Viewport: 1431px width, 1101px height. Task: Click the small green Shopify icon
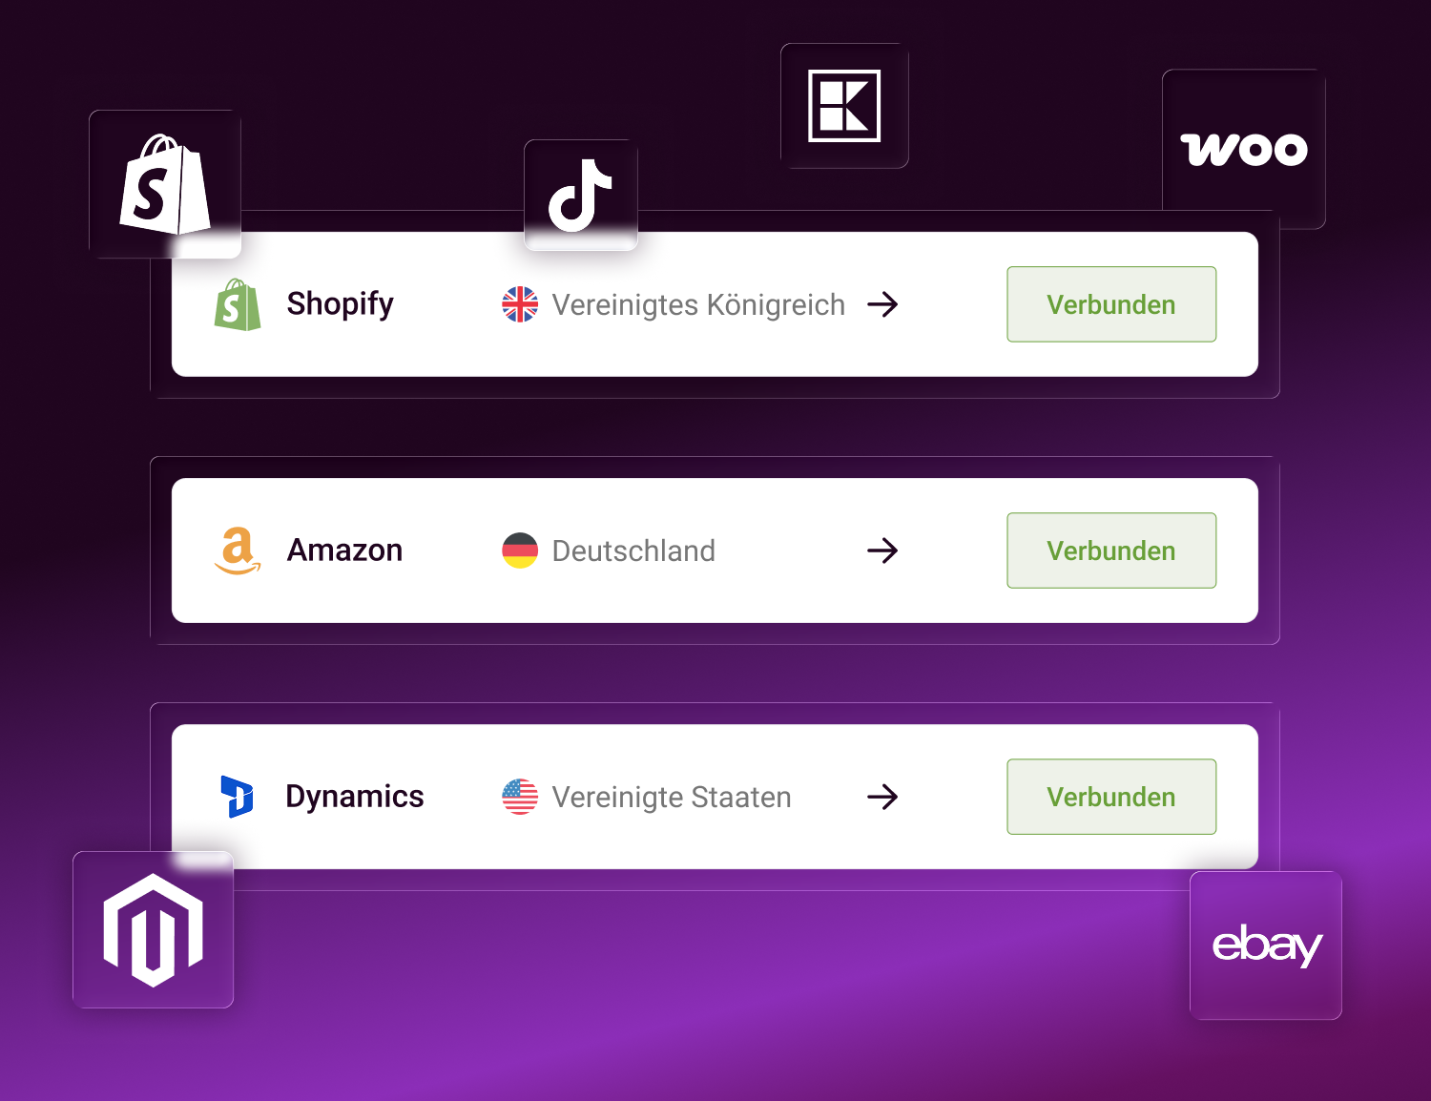(x=238, y=304)
